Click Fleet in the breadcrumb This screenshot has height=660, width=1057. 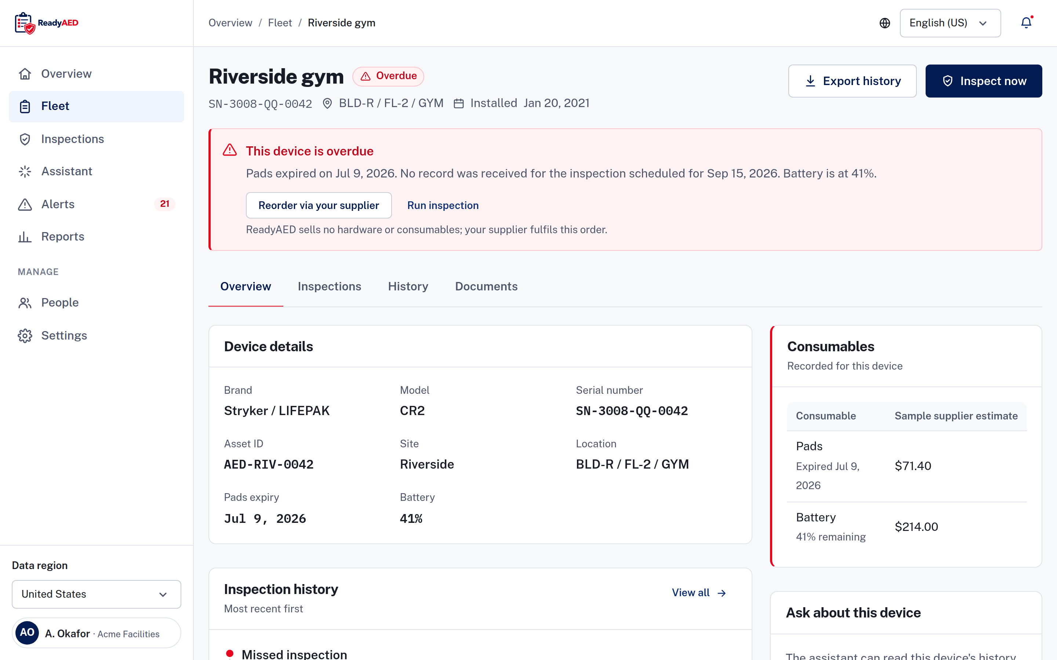click(280, 23)
